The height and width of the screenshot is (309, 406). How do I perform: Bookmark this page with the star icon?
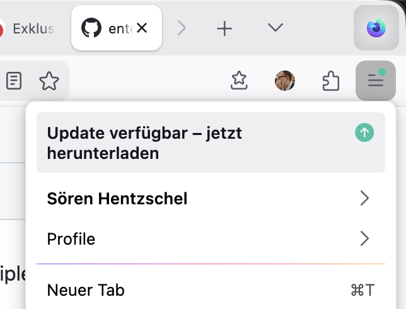tap(49, 81)
